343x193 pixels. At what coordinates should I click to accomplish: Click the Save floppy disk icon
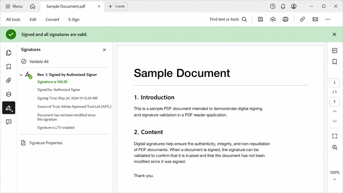[260, 19]
